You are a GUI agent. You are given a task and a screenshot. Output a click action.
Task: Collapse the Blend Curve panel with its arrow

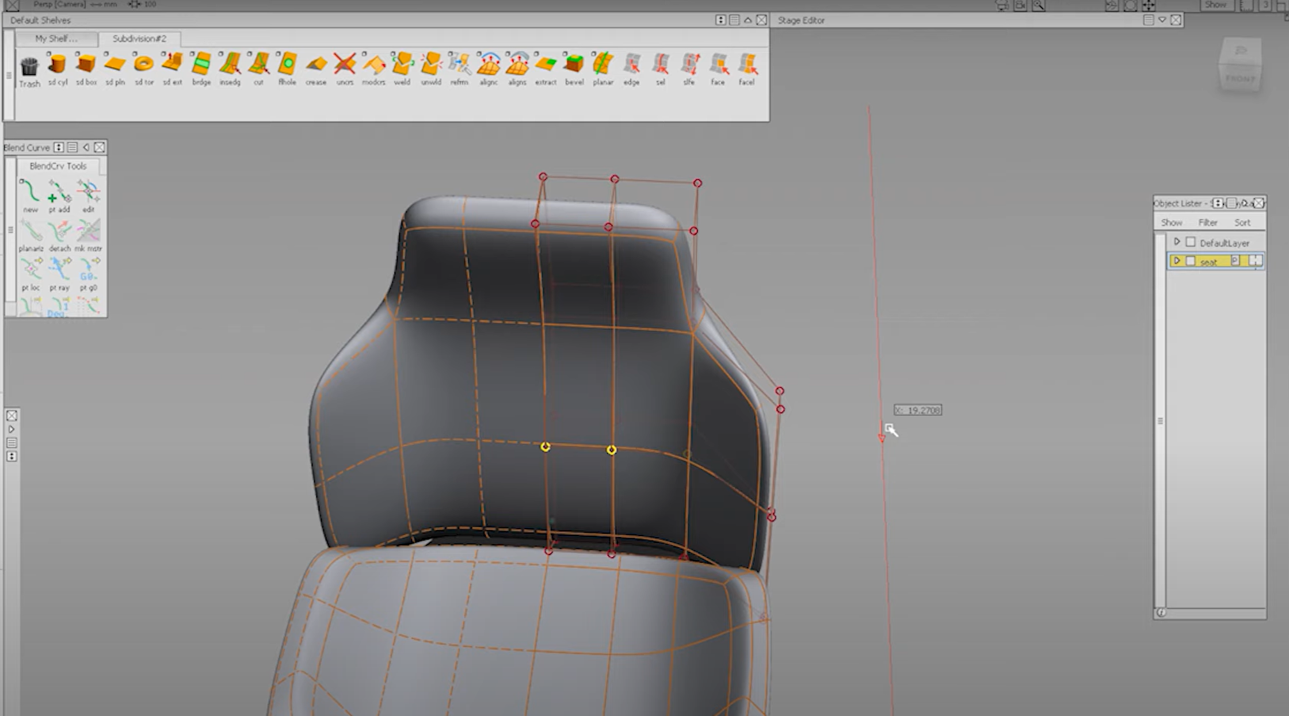pos(86,147)
